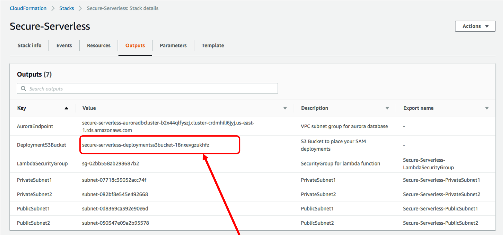
Task: Click 'VPC subnet group for aurora database' description
Action: tap(344, 126)
